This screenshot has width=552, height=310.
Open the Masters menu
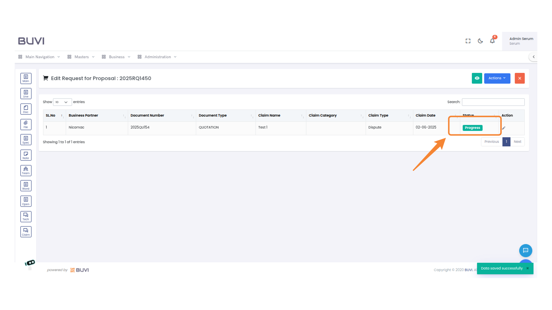pos(81,57)
